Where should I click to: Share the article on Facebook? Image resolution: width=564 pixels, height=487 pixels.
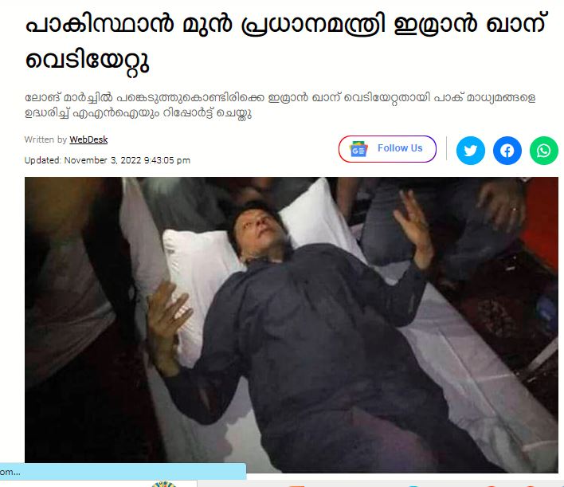coord(507,151)
